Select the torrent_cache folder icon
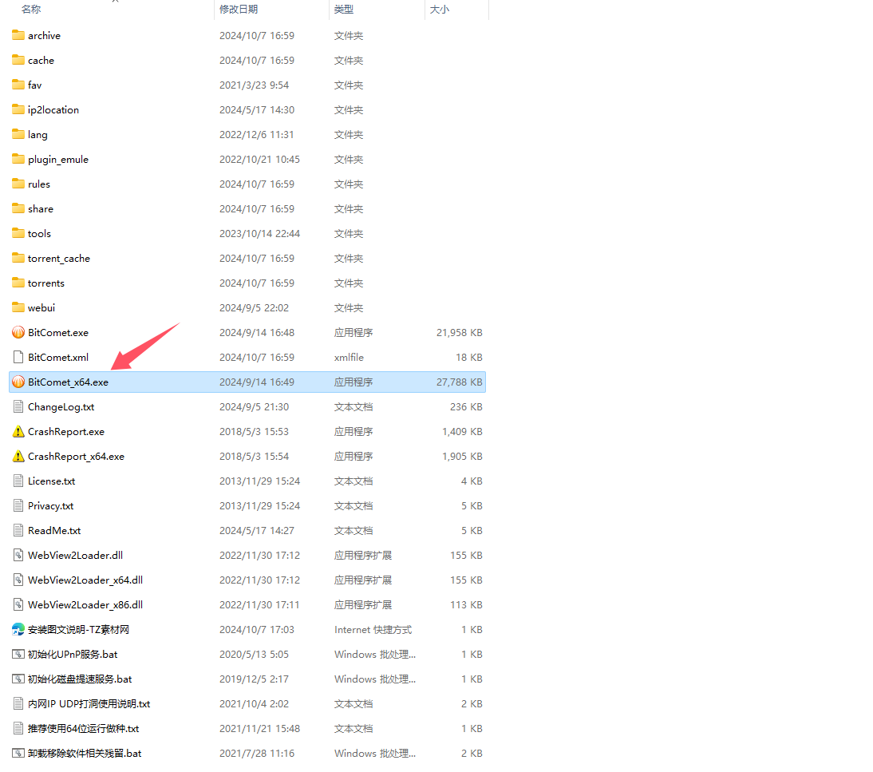This screenshot has height=772, width=873. (x=18, y=259)
